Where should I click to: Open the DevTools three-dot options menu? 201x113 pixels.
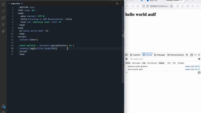pyautogui.click(x=195, y=55)
